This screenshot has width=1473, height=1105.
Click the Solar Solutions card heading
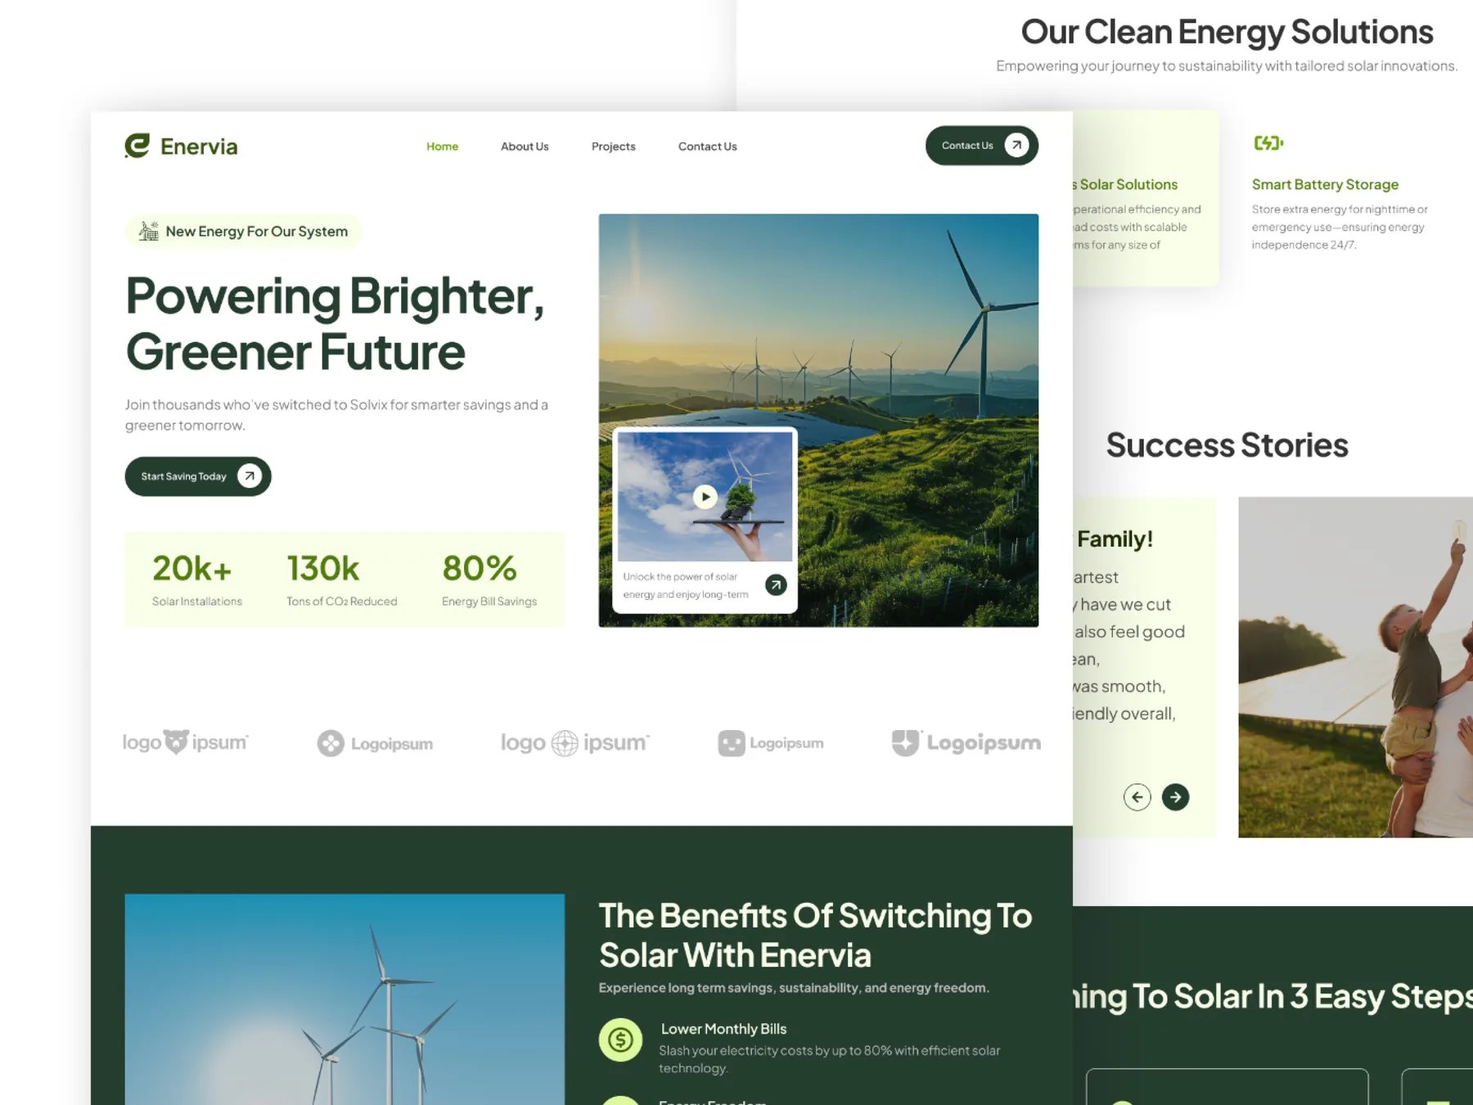(x=1125, y=185)
